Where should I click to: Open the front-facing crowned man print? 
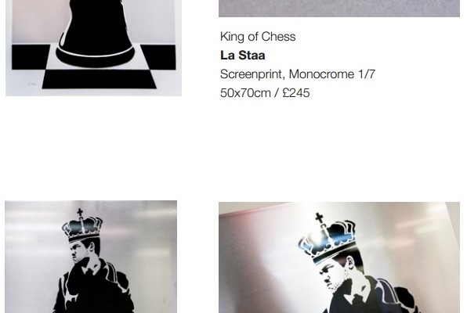(91, 257)
